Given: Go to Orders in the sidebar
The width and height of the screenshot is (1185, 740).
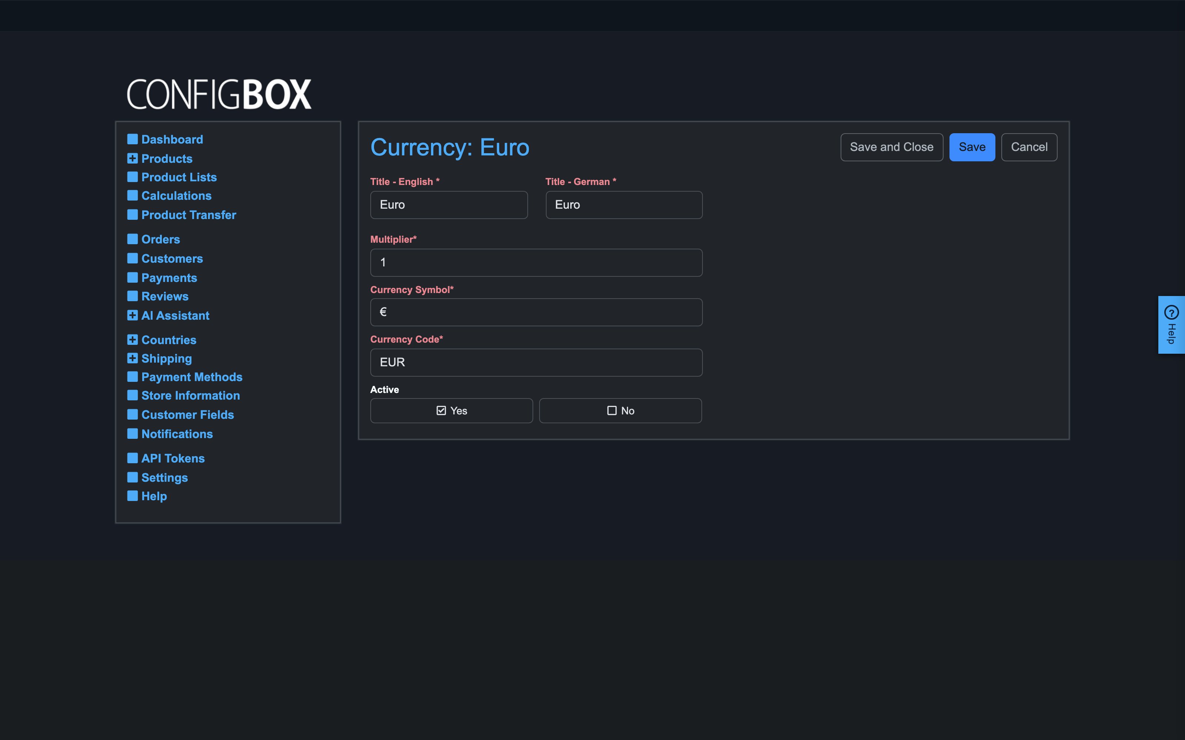Looking at the screenshot, I should [161, 239].
